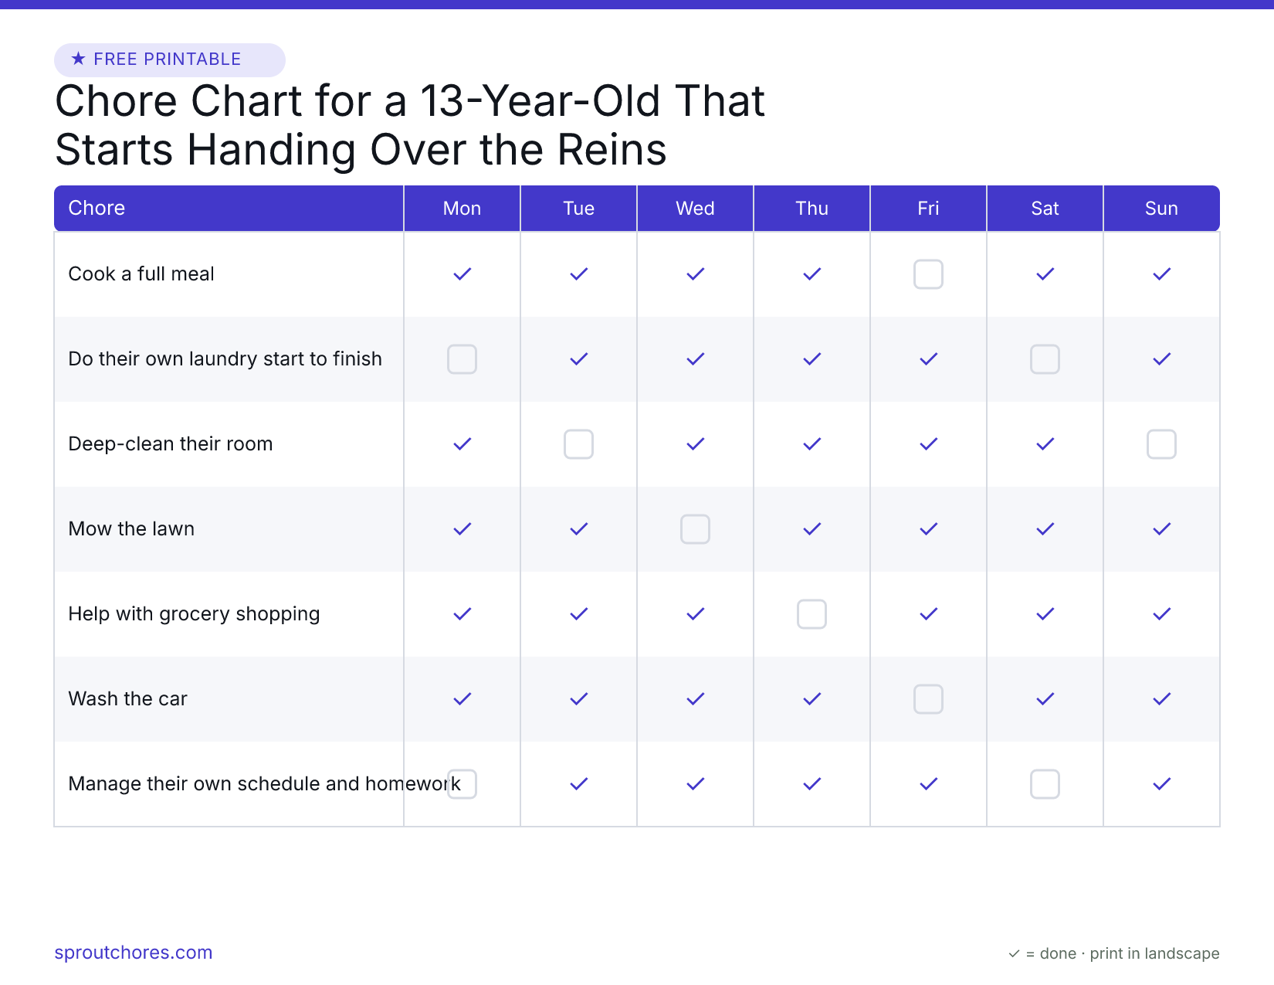This screenshot has height=985, width=1274.
Task: Check Wash the car Friday box
Action: tap(928, 699)
